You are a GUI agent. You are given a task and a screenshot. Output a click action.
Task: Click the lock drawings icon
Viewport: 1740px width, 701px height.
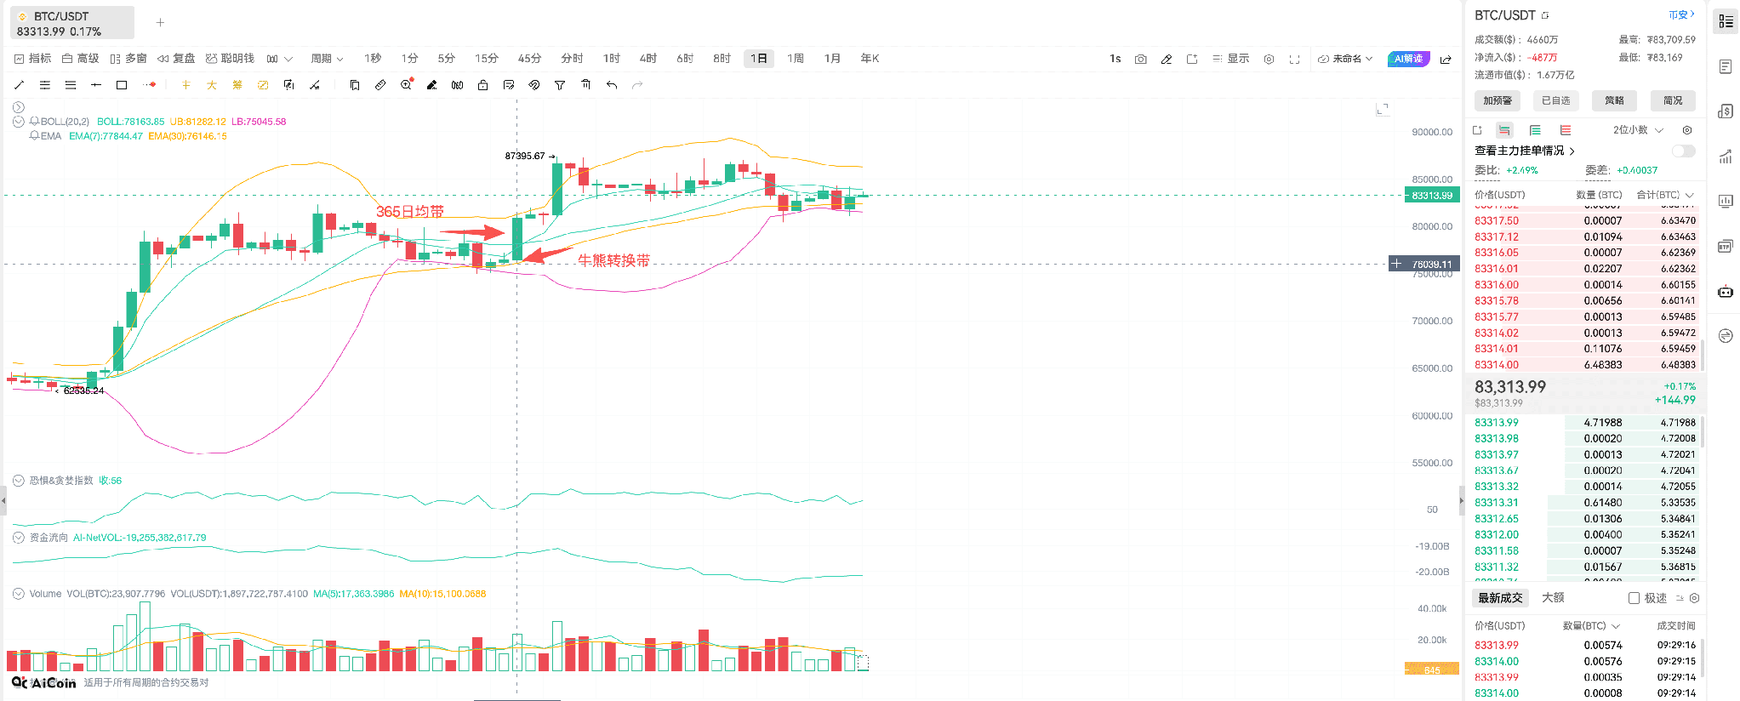[x=483, y=85]
